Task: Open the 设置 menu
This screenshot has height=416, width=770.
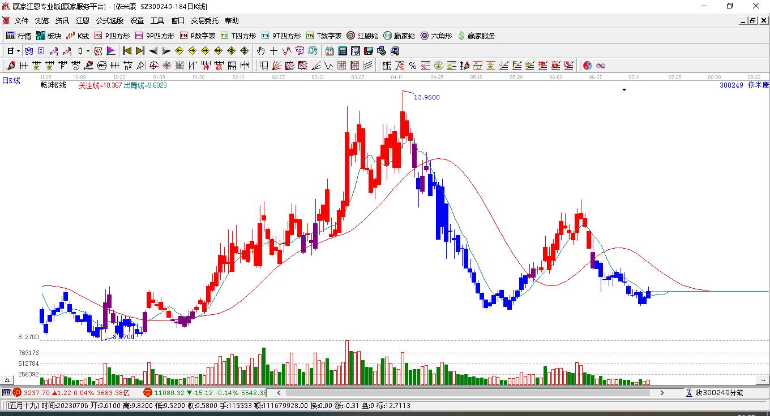Action: 137,21
